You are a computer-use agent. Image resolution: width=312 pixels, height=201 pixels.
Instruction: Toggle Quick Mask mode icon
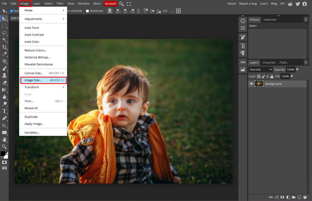point(4,162)
